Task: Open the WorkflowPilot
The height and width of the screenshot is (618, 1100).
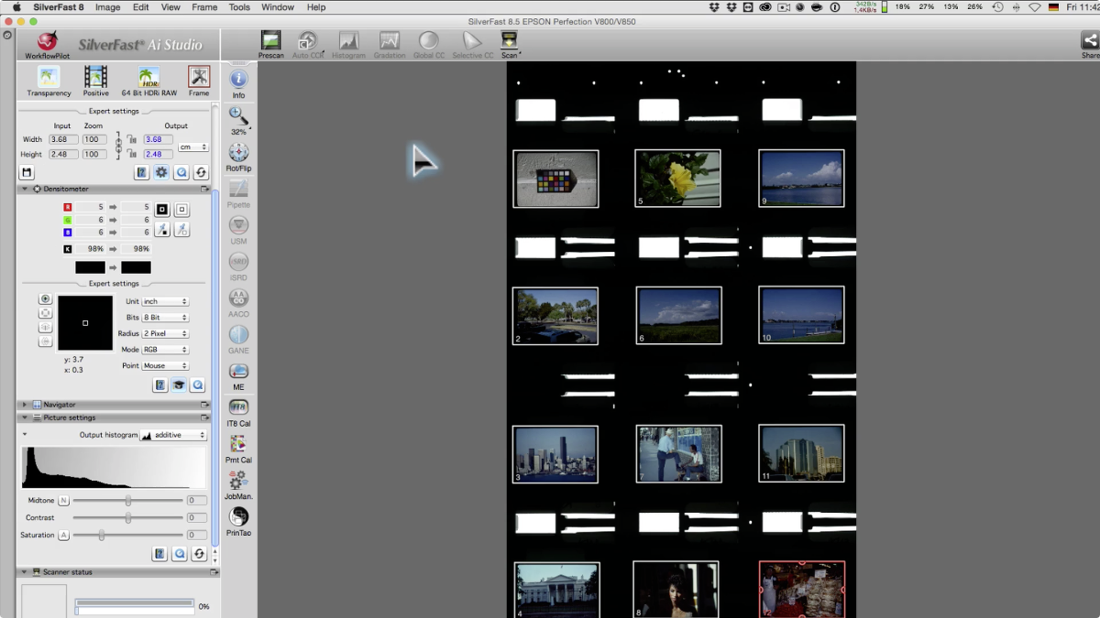Action: [x=48, y=45]
